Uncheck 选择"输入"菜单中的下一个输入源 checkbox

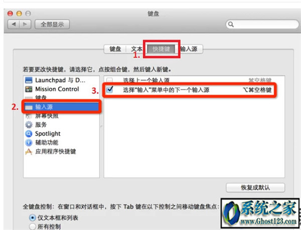(x=110, y=89)
